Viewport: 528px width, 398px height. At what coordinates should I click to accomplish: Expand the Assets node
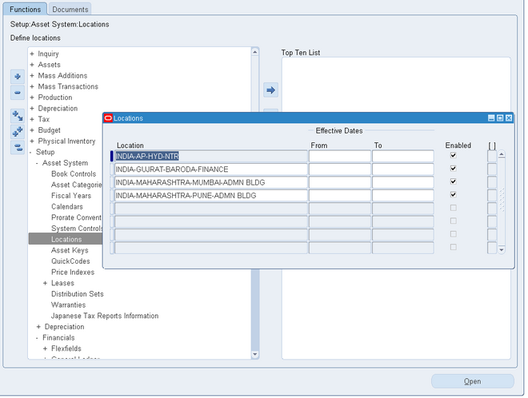(32, 65)
